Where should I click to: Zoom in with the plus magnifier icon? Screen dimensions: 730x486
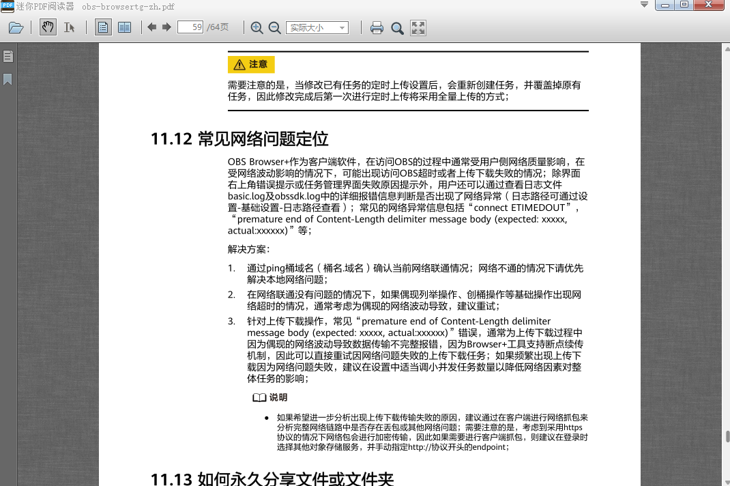257,27
